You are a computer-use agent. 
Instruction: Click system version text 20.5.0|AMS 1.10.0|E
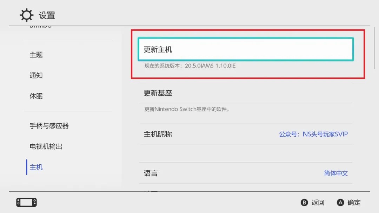210,66
